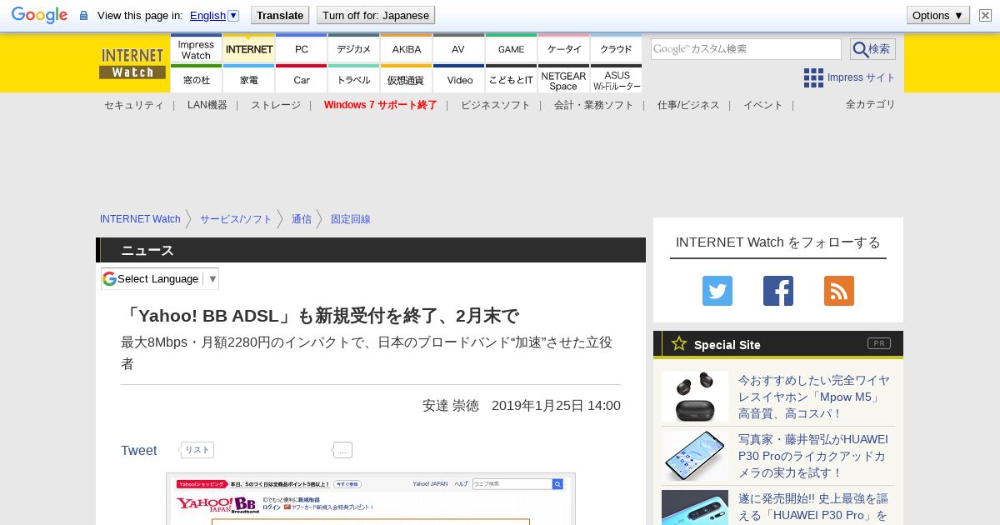This screenshot has height=525, width=1000.
Task: Open the 全カテゴリ link
Action: tap(871, 104)
